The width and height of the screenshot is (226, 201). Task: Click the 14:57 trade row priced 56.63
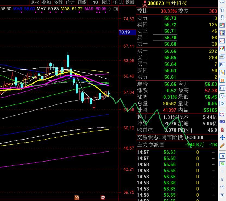(177, 152)
